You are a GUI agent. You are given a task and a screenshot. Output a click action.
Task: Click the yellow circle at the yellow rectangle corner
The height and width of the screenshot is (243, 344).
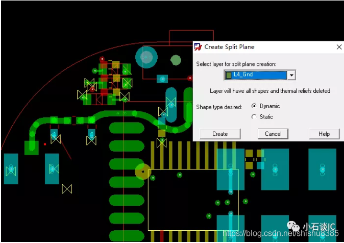(x=142, y=172)
